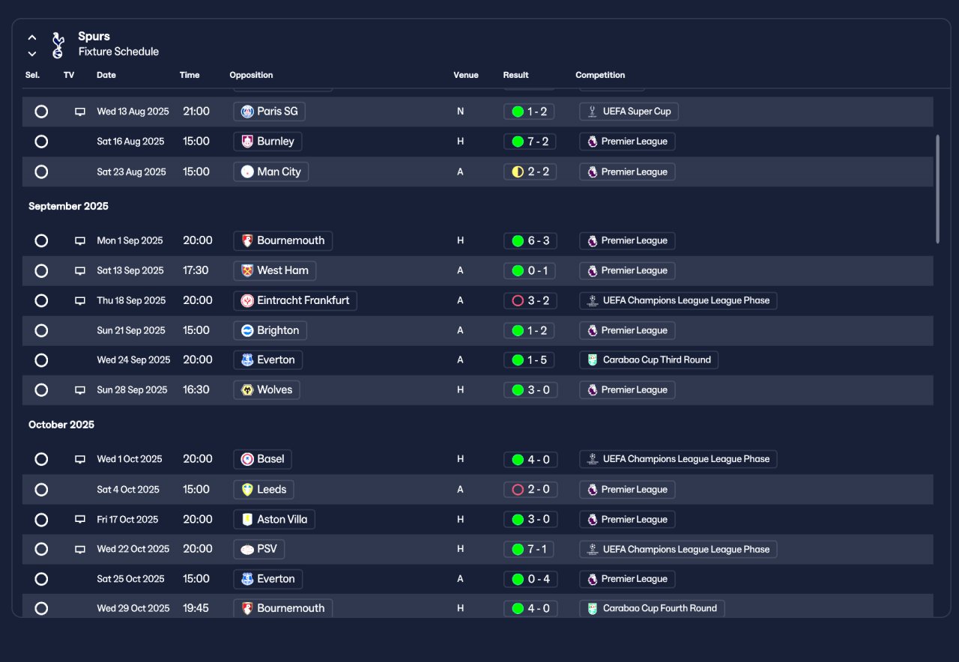959x662 pixels.
Task: Select the Brighton fixture radio button
Action: [41, 330]
